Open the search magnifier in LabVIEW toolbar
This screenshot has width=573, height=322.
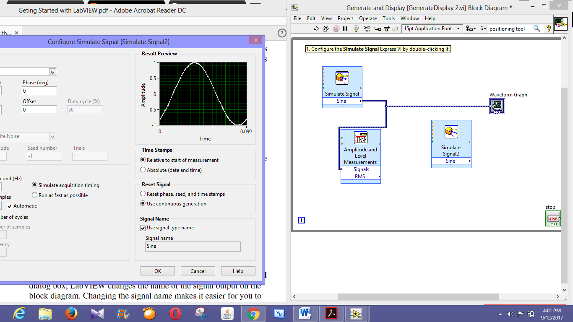click(537, 29)
